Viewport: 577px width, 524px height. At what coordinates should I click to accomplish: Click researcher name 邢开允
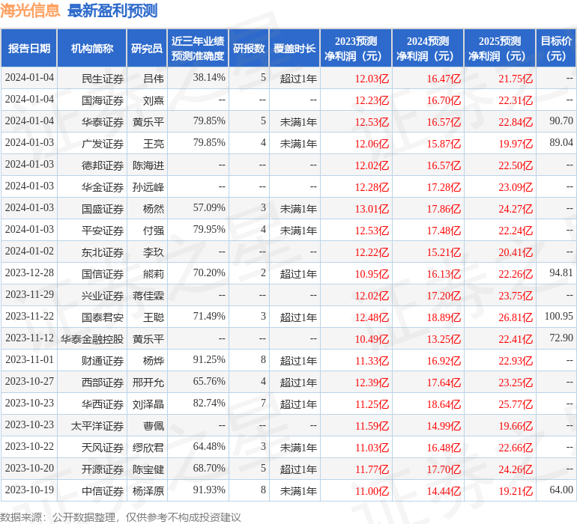[148, 382]
